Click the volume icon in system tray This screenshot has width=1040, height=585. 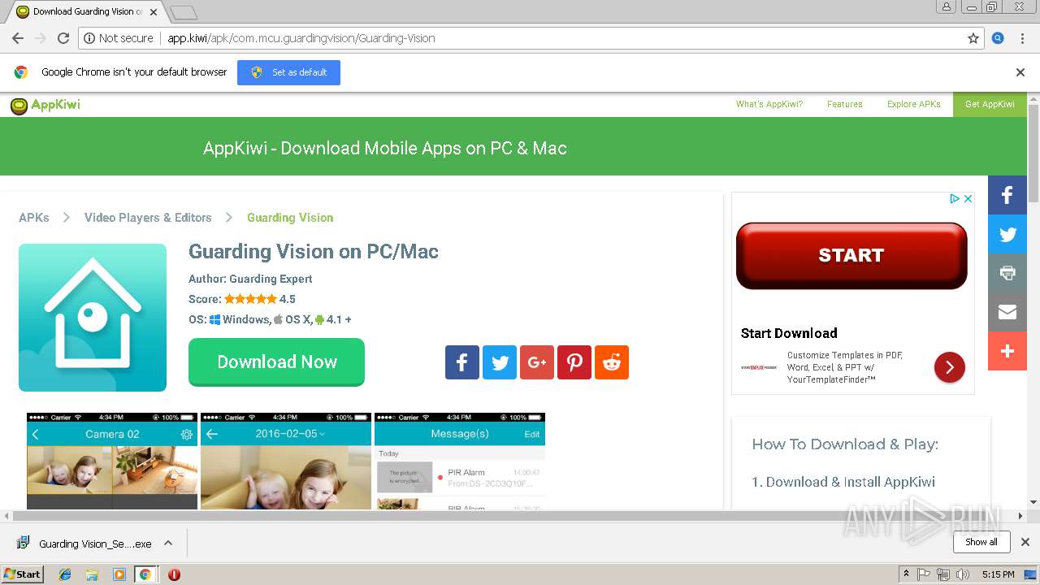point(963,574)
